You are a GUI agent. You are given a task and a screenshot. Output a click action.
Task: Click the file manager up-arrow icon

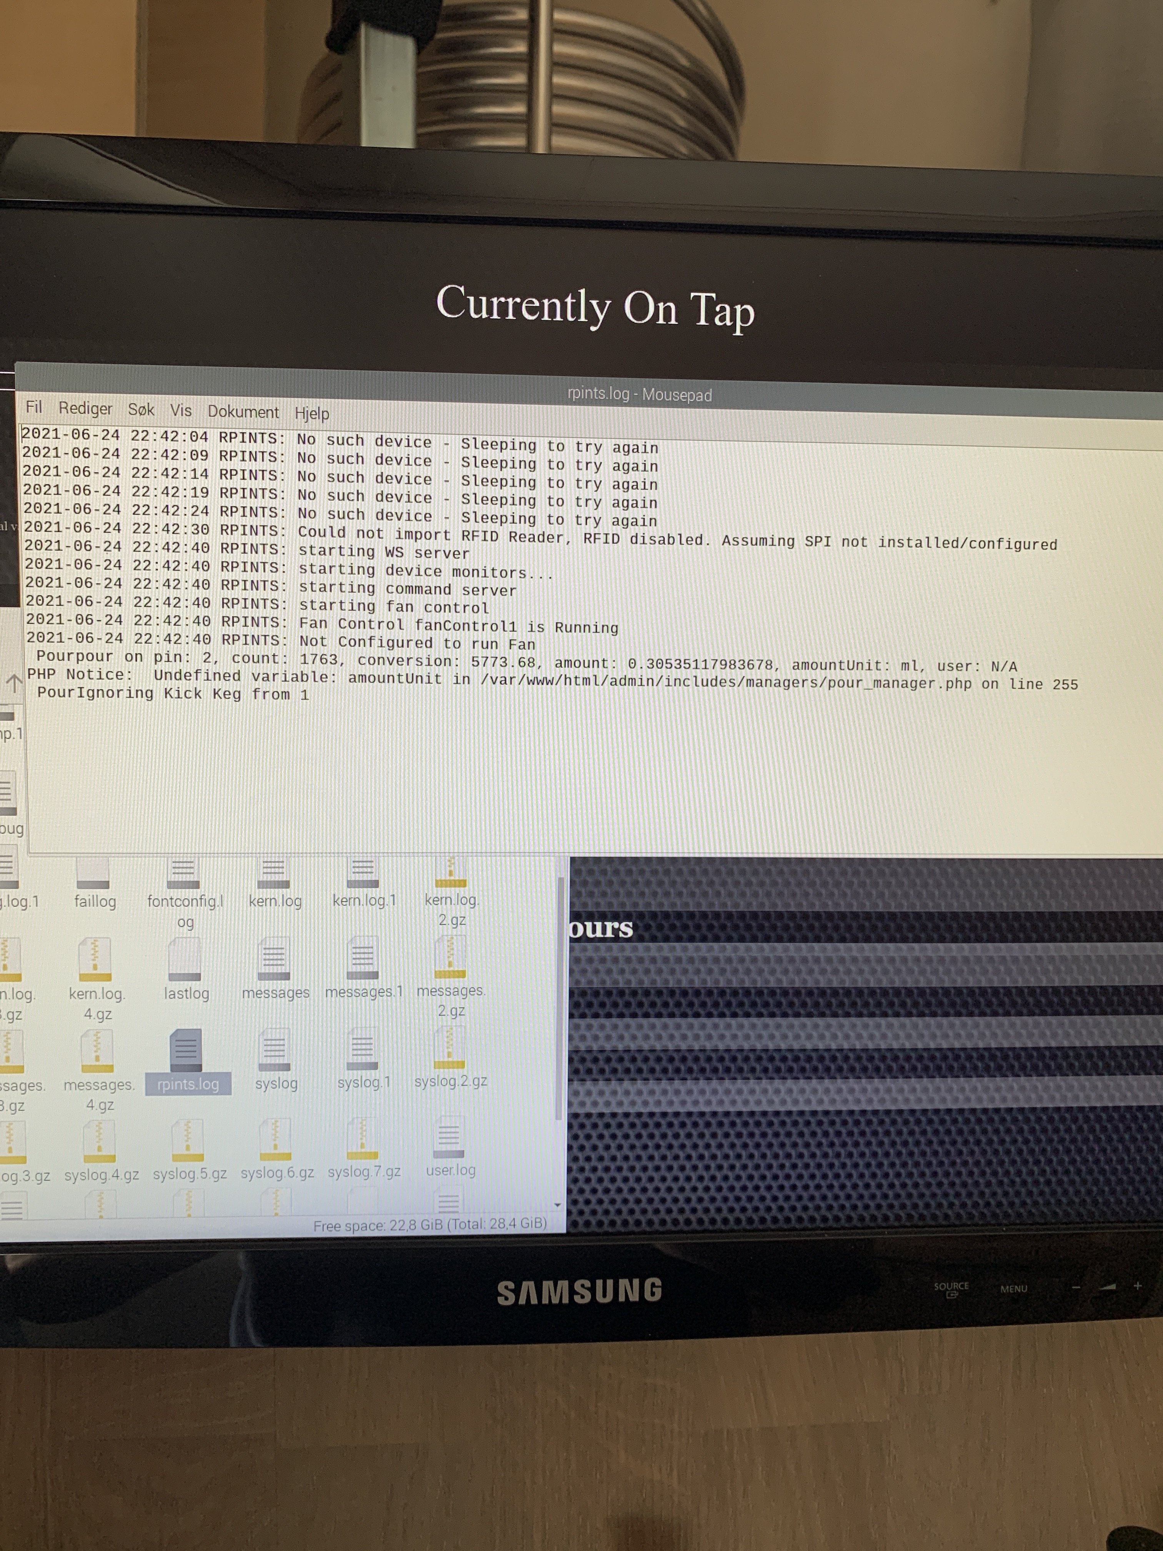(x=13, y=682)
